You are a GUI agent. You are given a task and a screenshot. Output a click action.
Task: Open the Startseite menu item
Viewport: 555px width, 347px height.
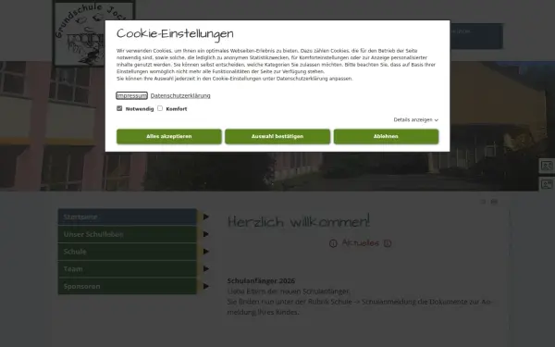coord(128,217)
